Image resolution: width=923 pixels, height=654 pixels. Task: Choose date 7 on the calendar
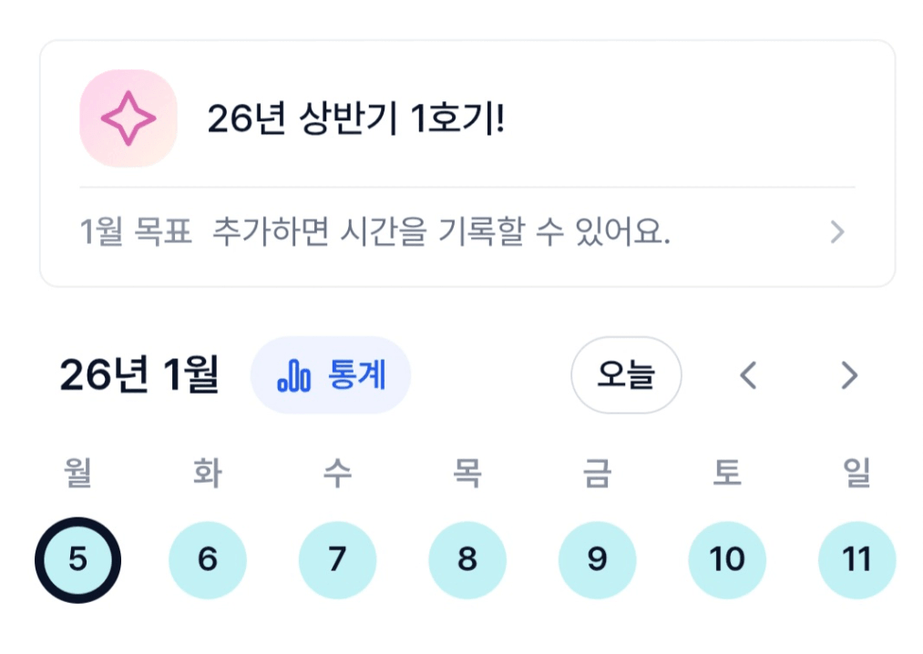click(337, 559)
